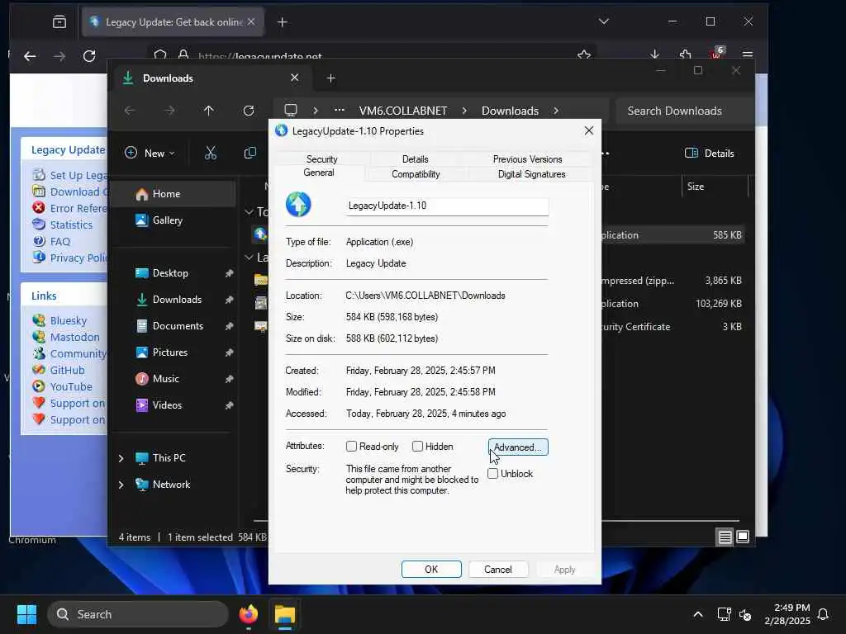Switch to the Security tab
846x634 pixels.
pos(321,159)
